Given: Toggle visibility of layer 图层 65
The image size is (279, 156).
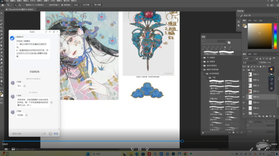Looking at the screenshot, I should pos(244,108).
